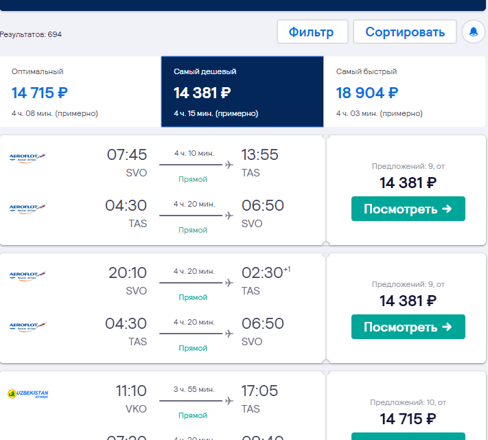Click plane arrow icon of 20:10 flight
The image size is (488, 440).
tap(229, 283)
